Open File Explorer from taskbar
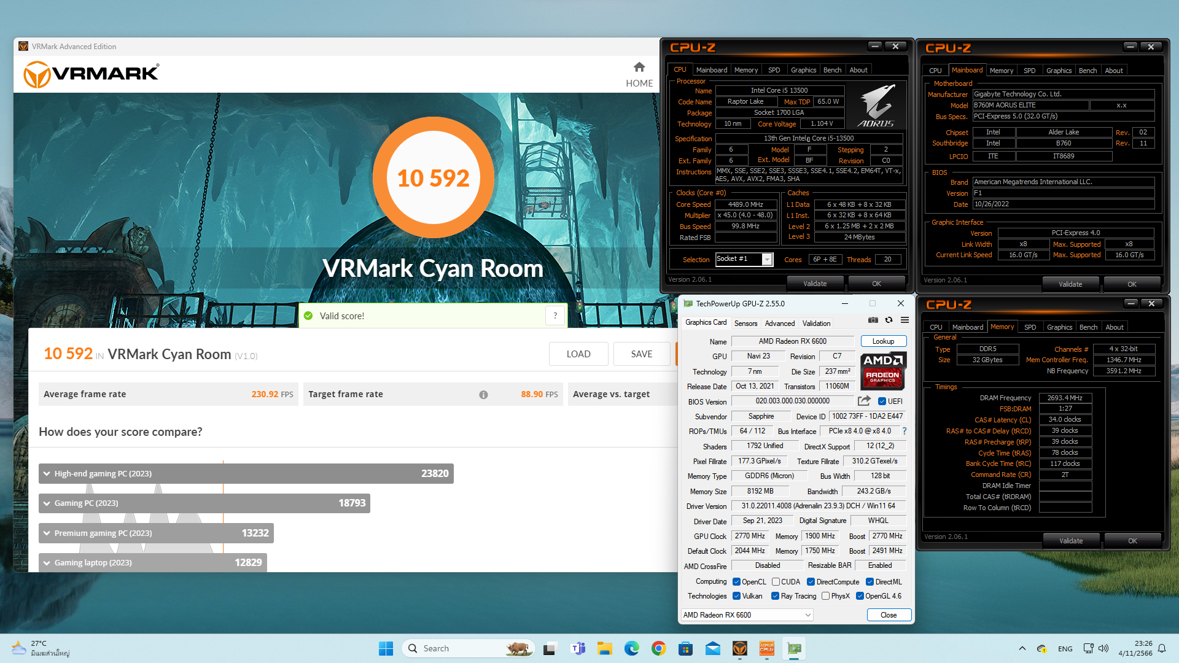The image size is (1179, 663). point(605,648)
